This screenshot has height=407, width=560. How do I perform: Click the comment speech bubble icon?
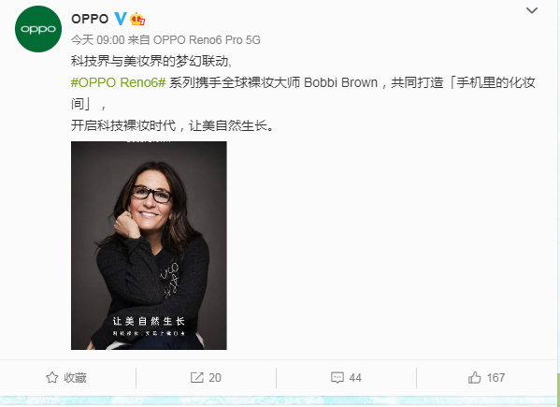point(337,378)
